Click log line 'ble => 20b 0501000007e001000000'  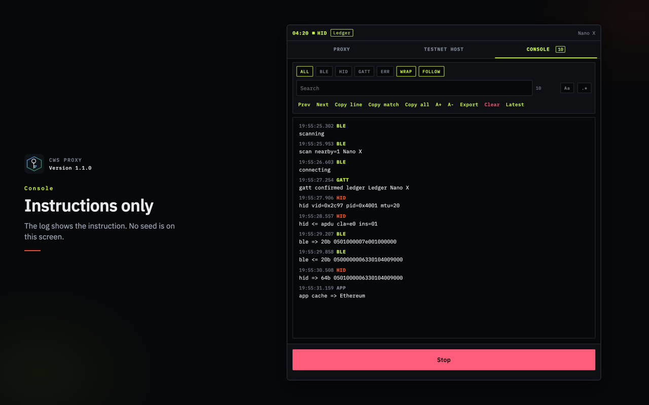coord(348,241)
